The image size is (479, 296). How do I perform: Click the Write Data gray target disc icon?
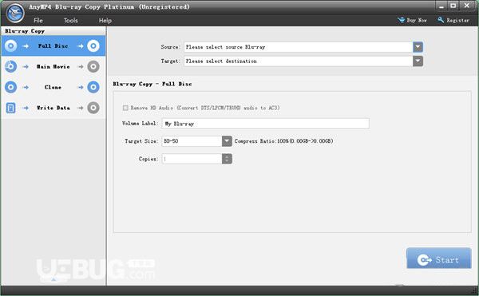(x=93, y=108)
